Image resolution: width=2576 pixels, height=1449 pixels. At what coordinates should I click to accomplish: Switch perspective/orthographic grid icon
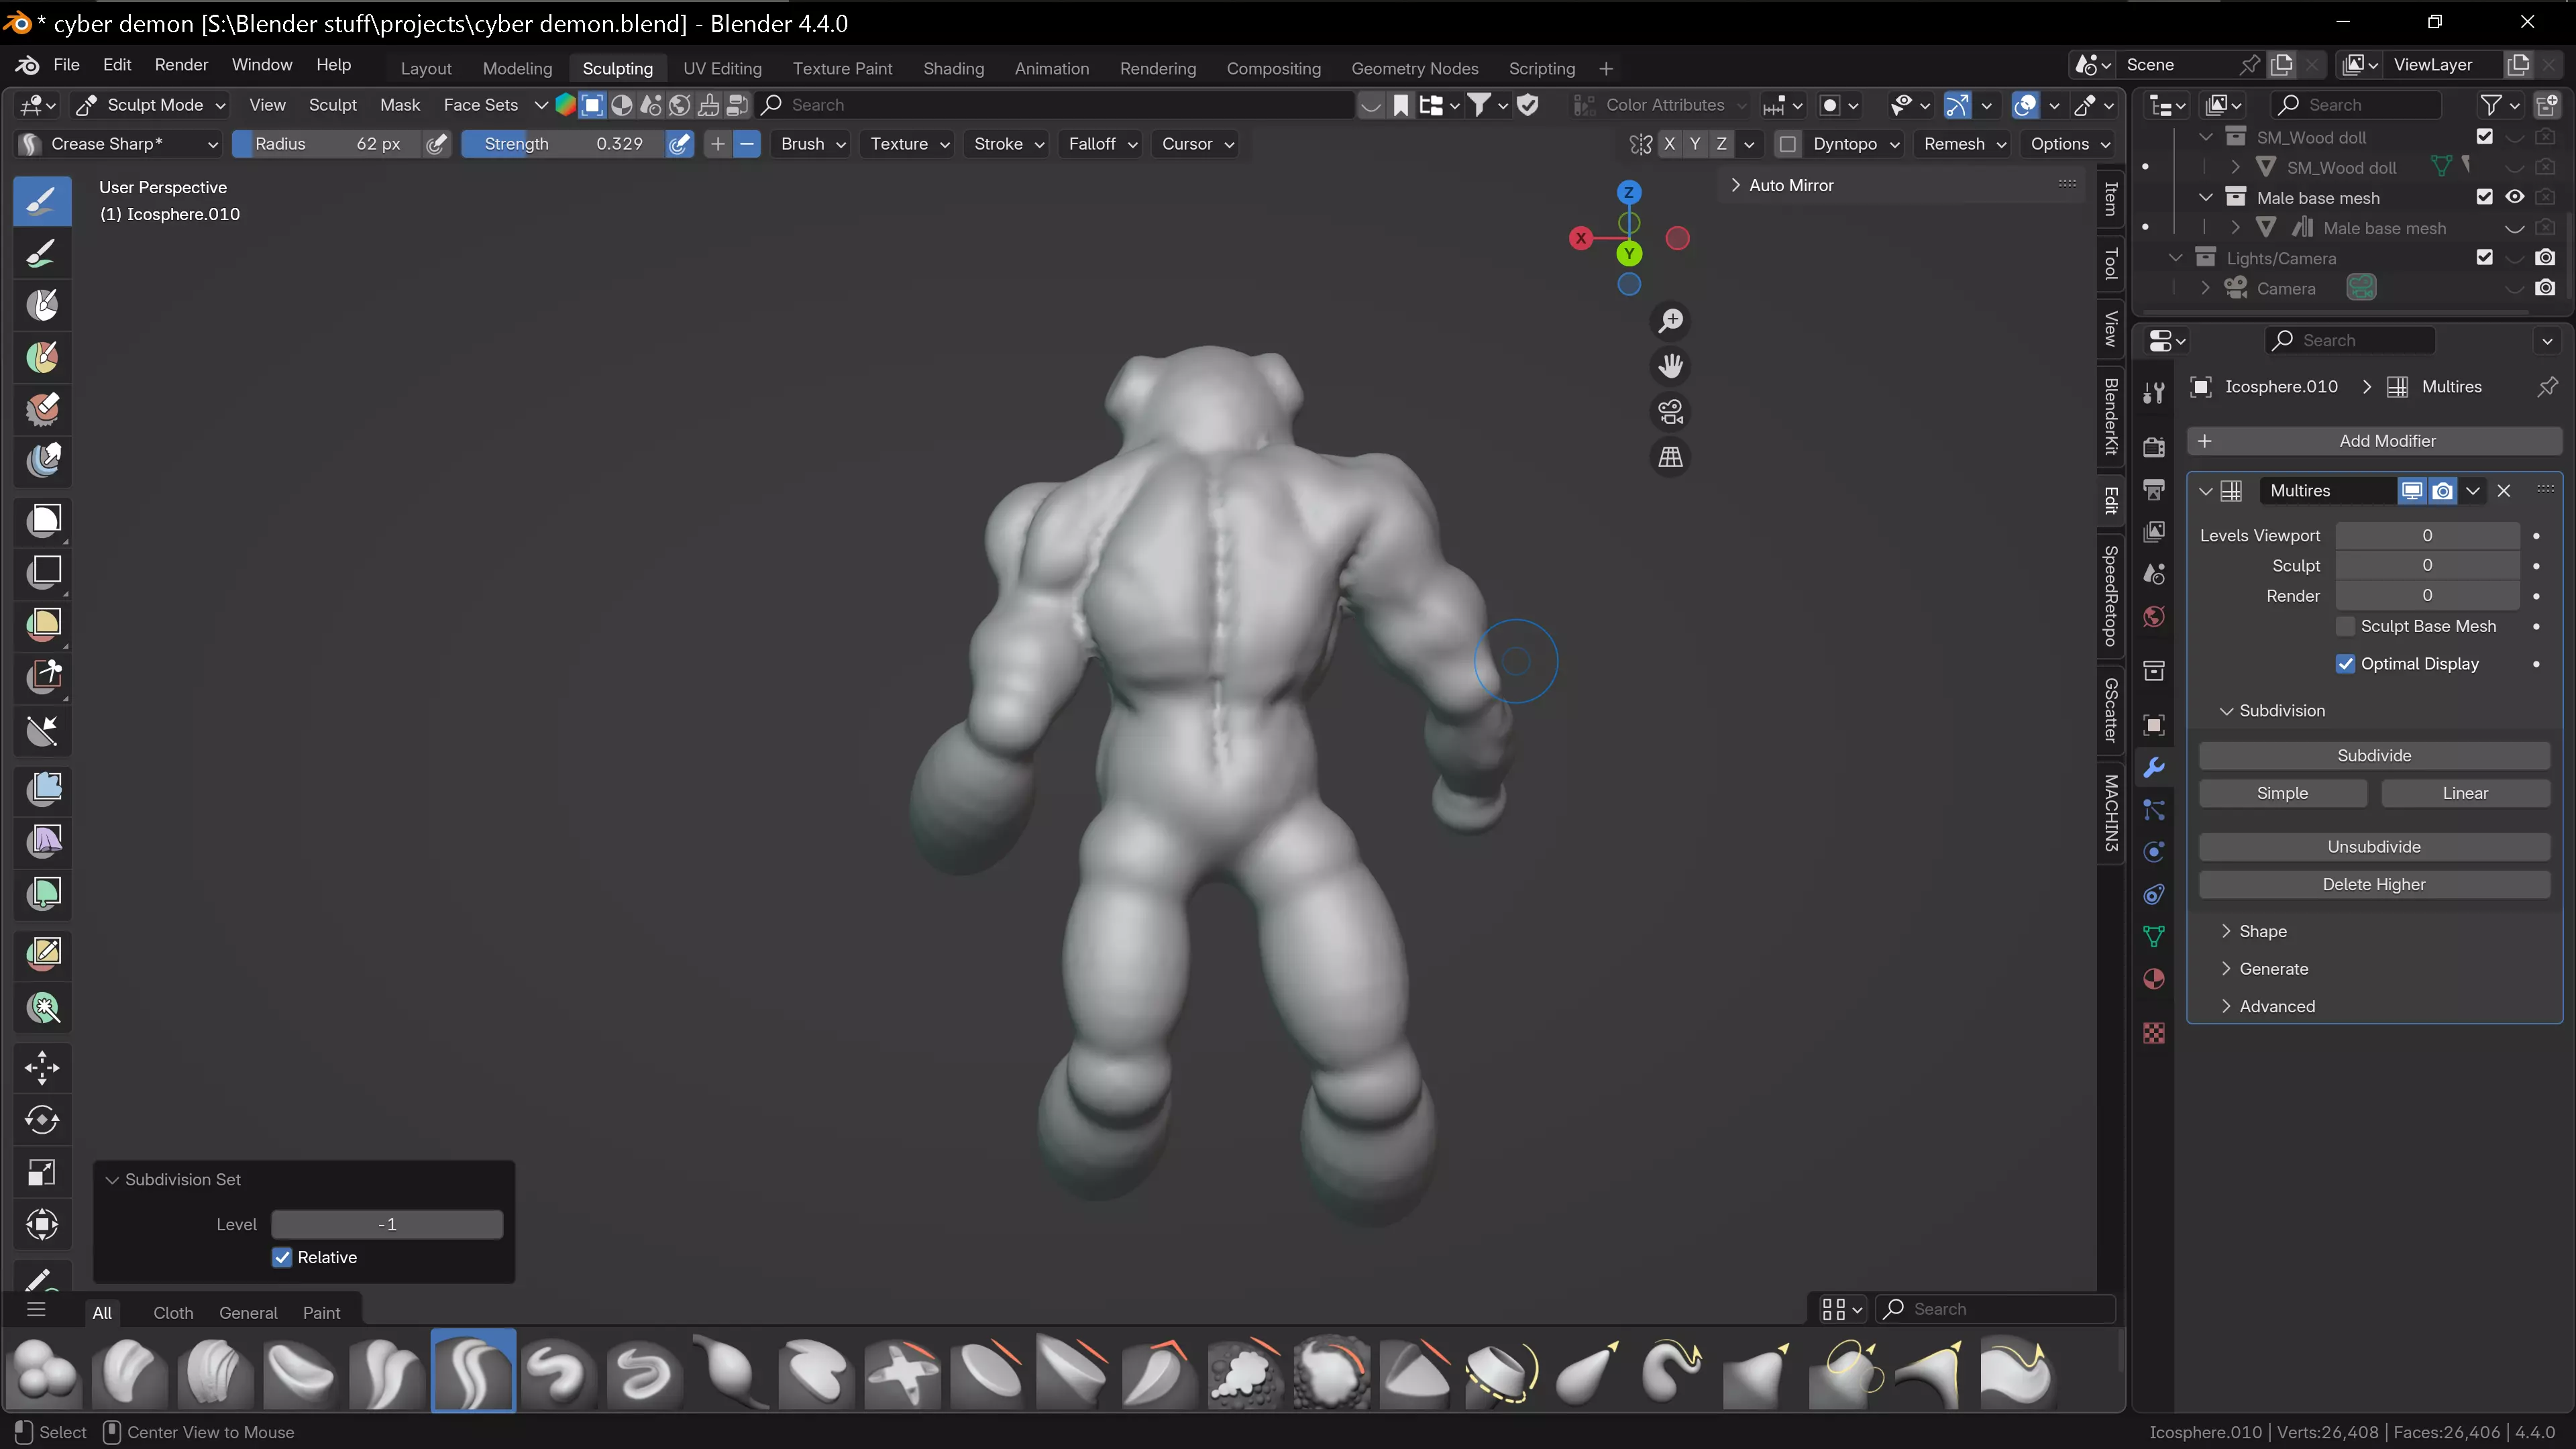tap(1670, 457)
